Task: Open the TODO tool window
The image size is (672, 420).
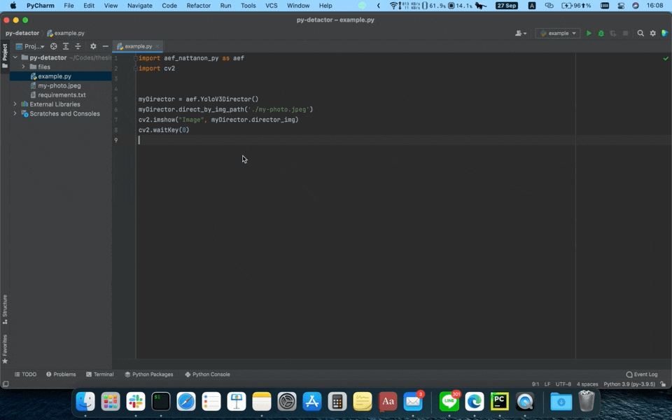Action: 25,374
